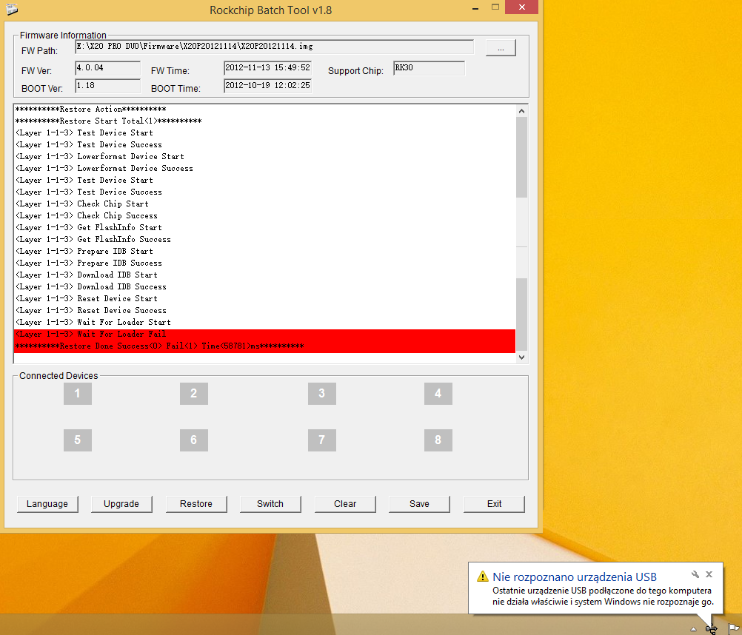Screen dimensions: 742x635
Task: Select connected device slot 6
Action: coord(193,440)
